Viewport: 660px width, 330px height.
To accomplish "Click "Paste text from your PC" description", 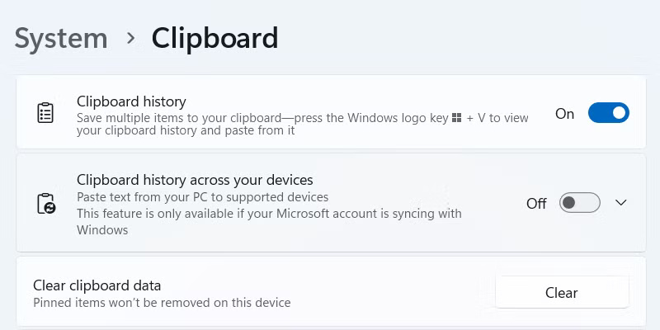I will [x=202, y=197].
